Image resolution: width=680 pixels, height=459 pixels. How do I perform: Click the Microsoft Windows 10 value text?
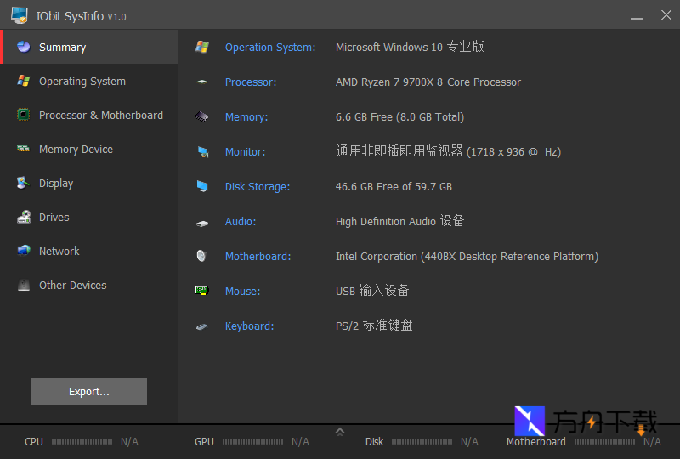(410, 47)
